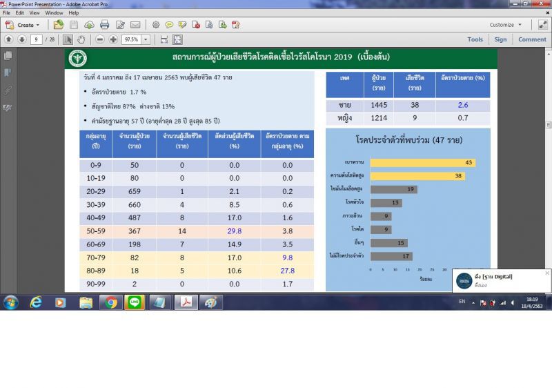
Task: Show attachments paperclip panel
Action: pyautogui.click(x=8, y=90)
